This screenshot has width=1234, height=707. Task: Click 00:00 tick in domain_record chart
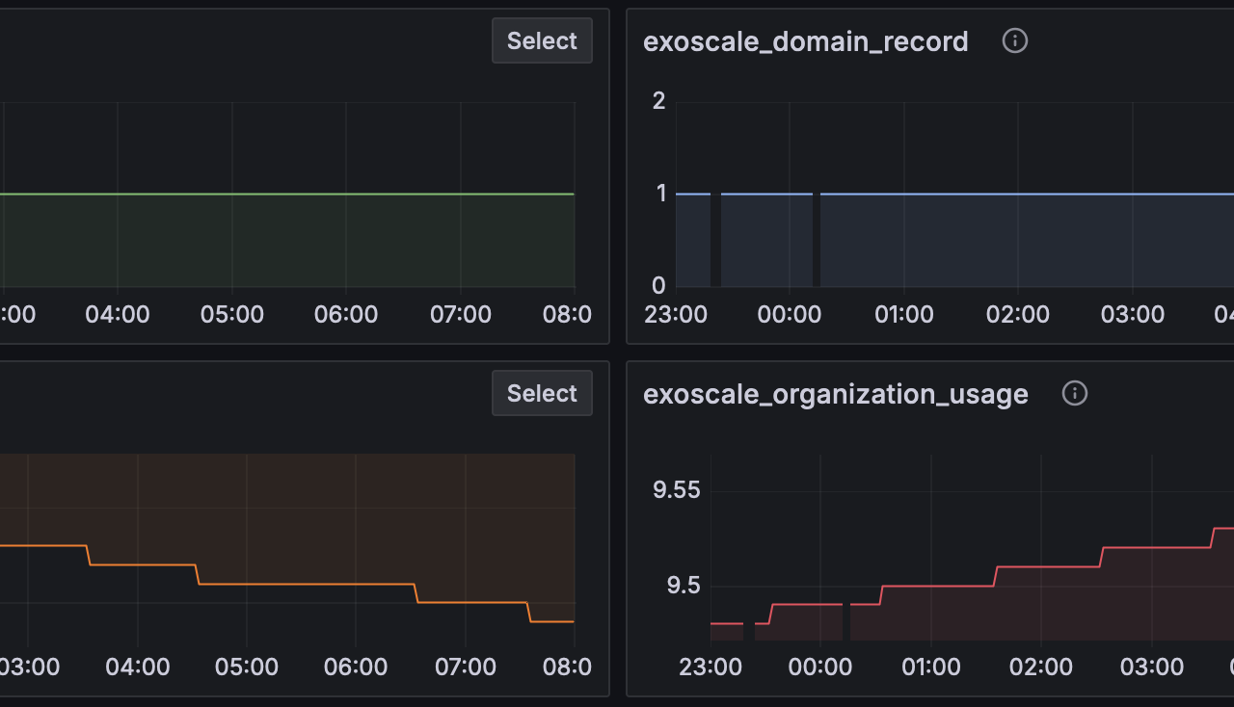point(790,314)
